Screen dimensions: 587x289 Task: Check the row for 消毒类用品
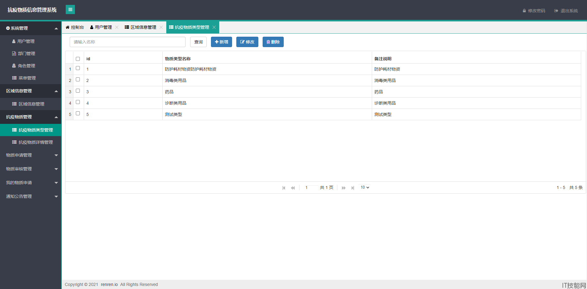78,80
